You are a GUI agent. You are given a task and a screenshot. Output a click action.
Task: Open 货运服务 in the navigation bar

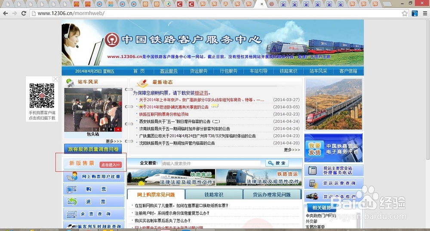tap(199, 71)
